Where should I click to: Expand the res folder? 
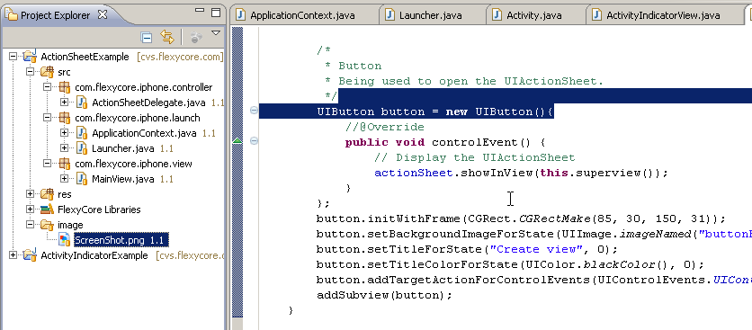[31, 194]
